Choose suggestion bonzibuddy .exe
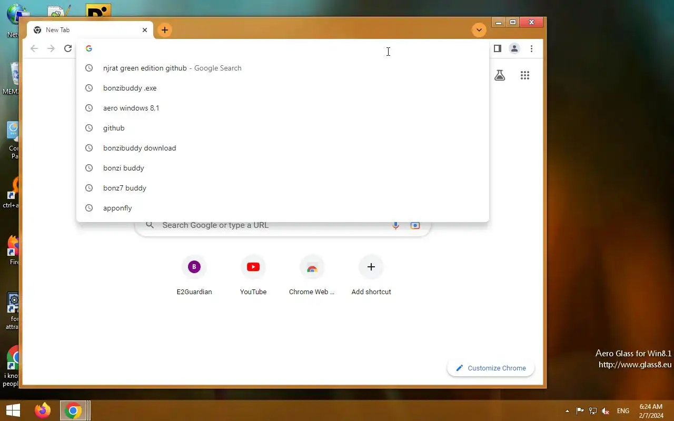The height and width of the screenshot is (421, 674). [283, 88]
